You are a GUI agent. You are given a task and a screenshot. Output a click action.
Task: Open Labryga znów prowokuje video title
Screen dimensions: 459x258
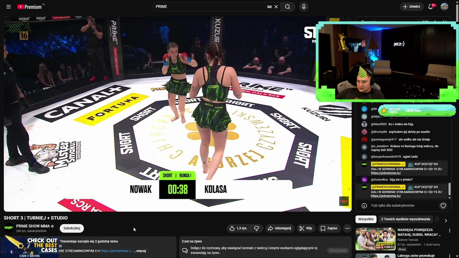coord(416,255)
